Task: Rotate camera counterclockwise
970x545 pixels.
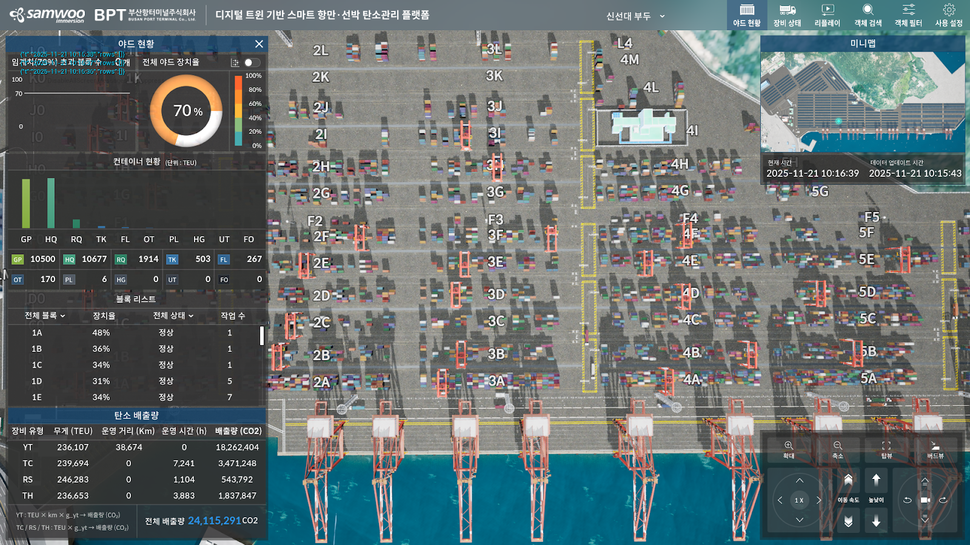Action: (x=907, y=500)
